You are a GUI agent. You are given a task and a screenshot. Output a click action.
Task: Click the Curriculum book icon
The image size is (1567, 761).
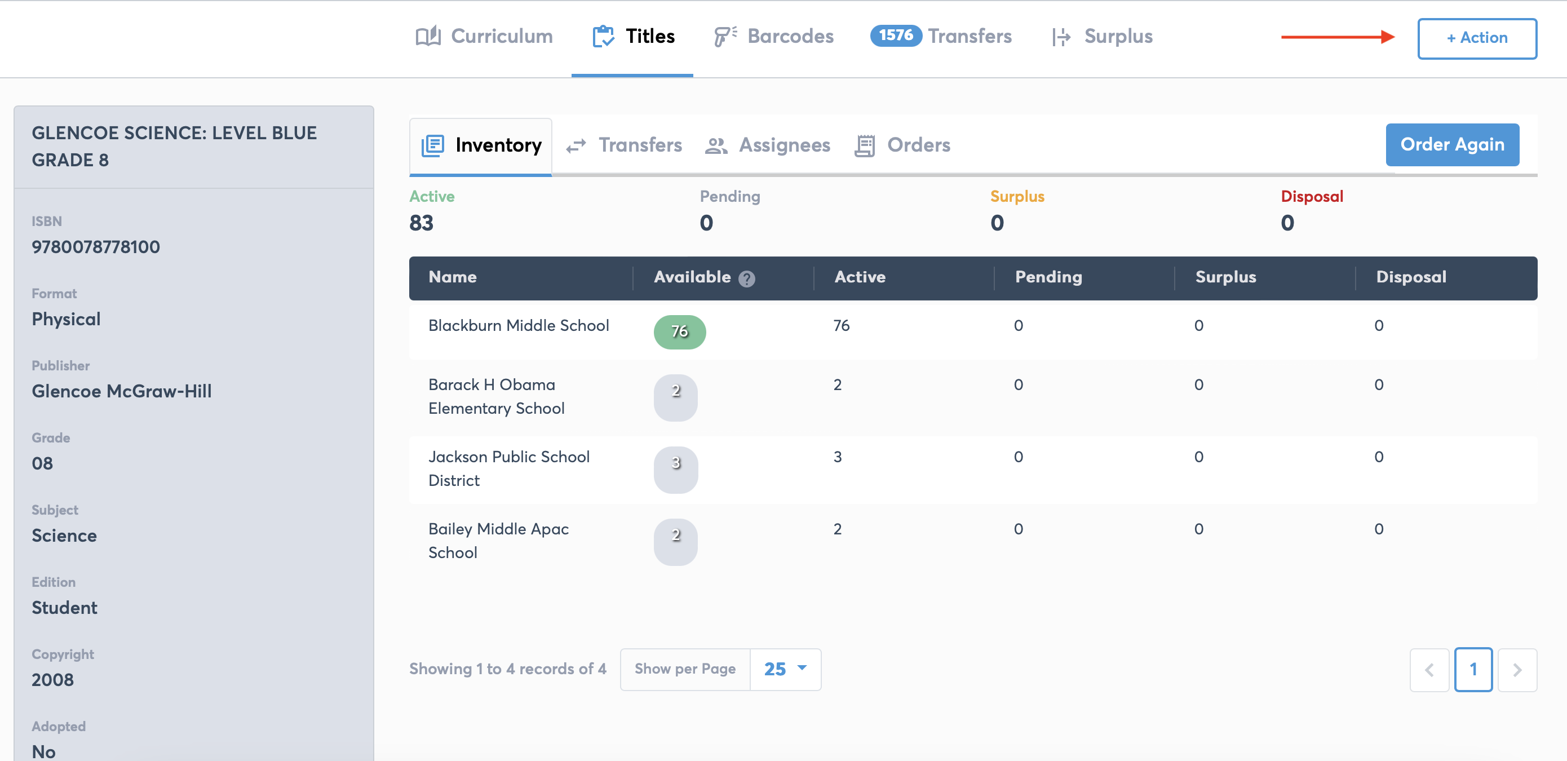pyautogui.click(x=428, y=37)
